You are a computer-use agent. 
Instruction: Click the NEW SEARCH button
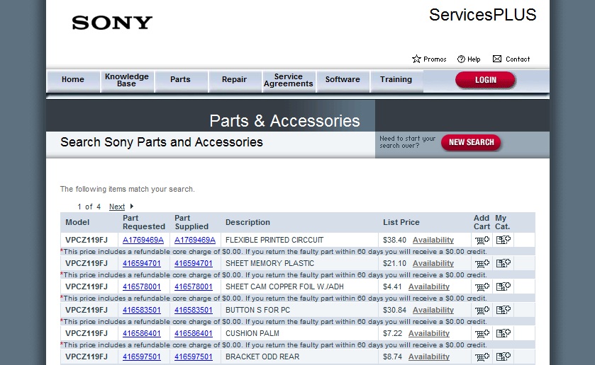(471, 142)
